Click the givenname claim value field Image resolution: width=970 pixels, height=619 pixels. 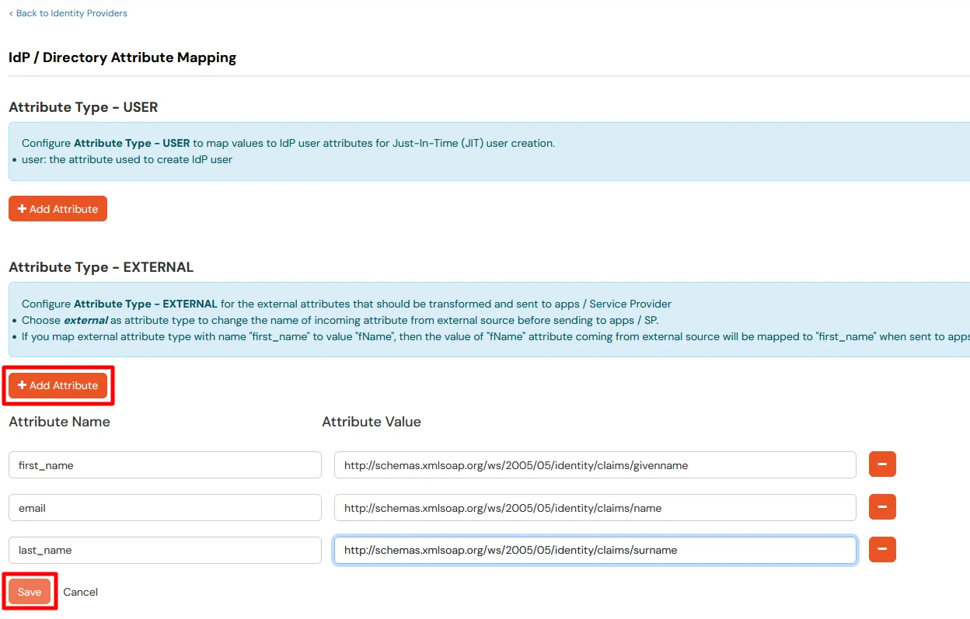pos(595,464)
